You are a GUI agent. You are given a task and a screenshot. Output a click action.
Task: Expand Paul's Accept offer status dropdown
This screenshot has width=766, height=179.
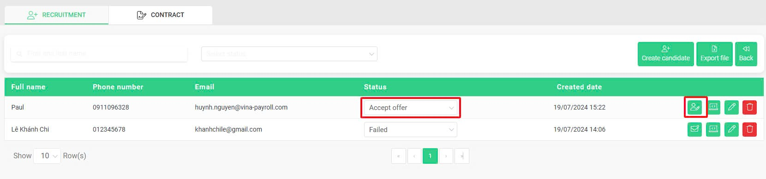pos(411,108)
